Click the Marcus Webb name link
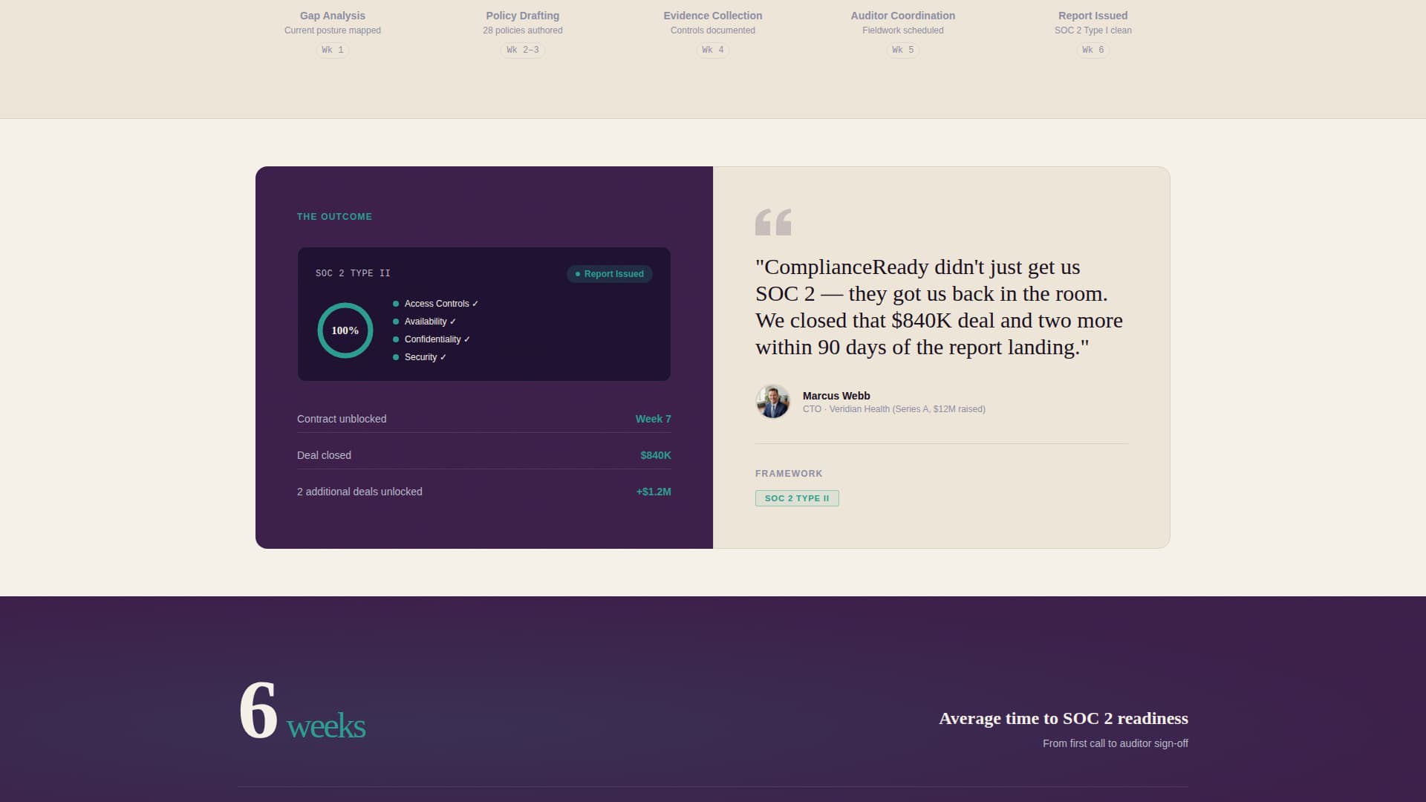 pos(836,396)
